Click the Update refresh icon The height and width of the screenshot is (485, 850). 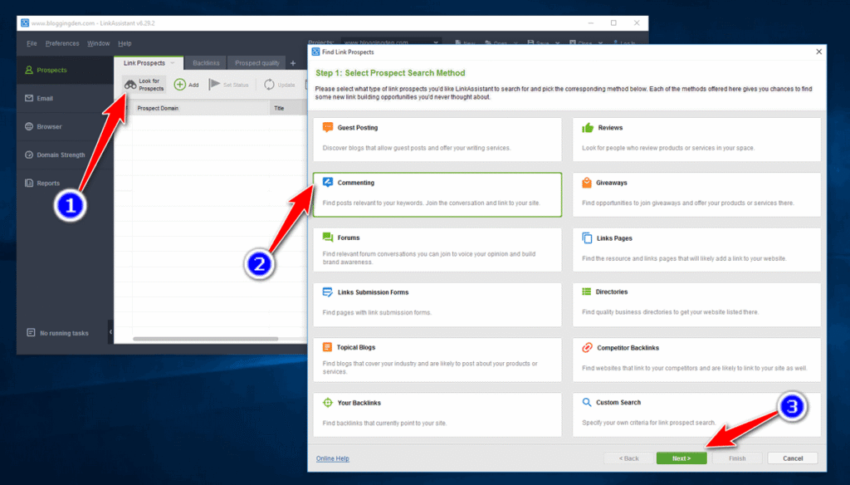click(x=267, y=84)
